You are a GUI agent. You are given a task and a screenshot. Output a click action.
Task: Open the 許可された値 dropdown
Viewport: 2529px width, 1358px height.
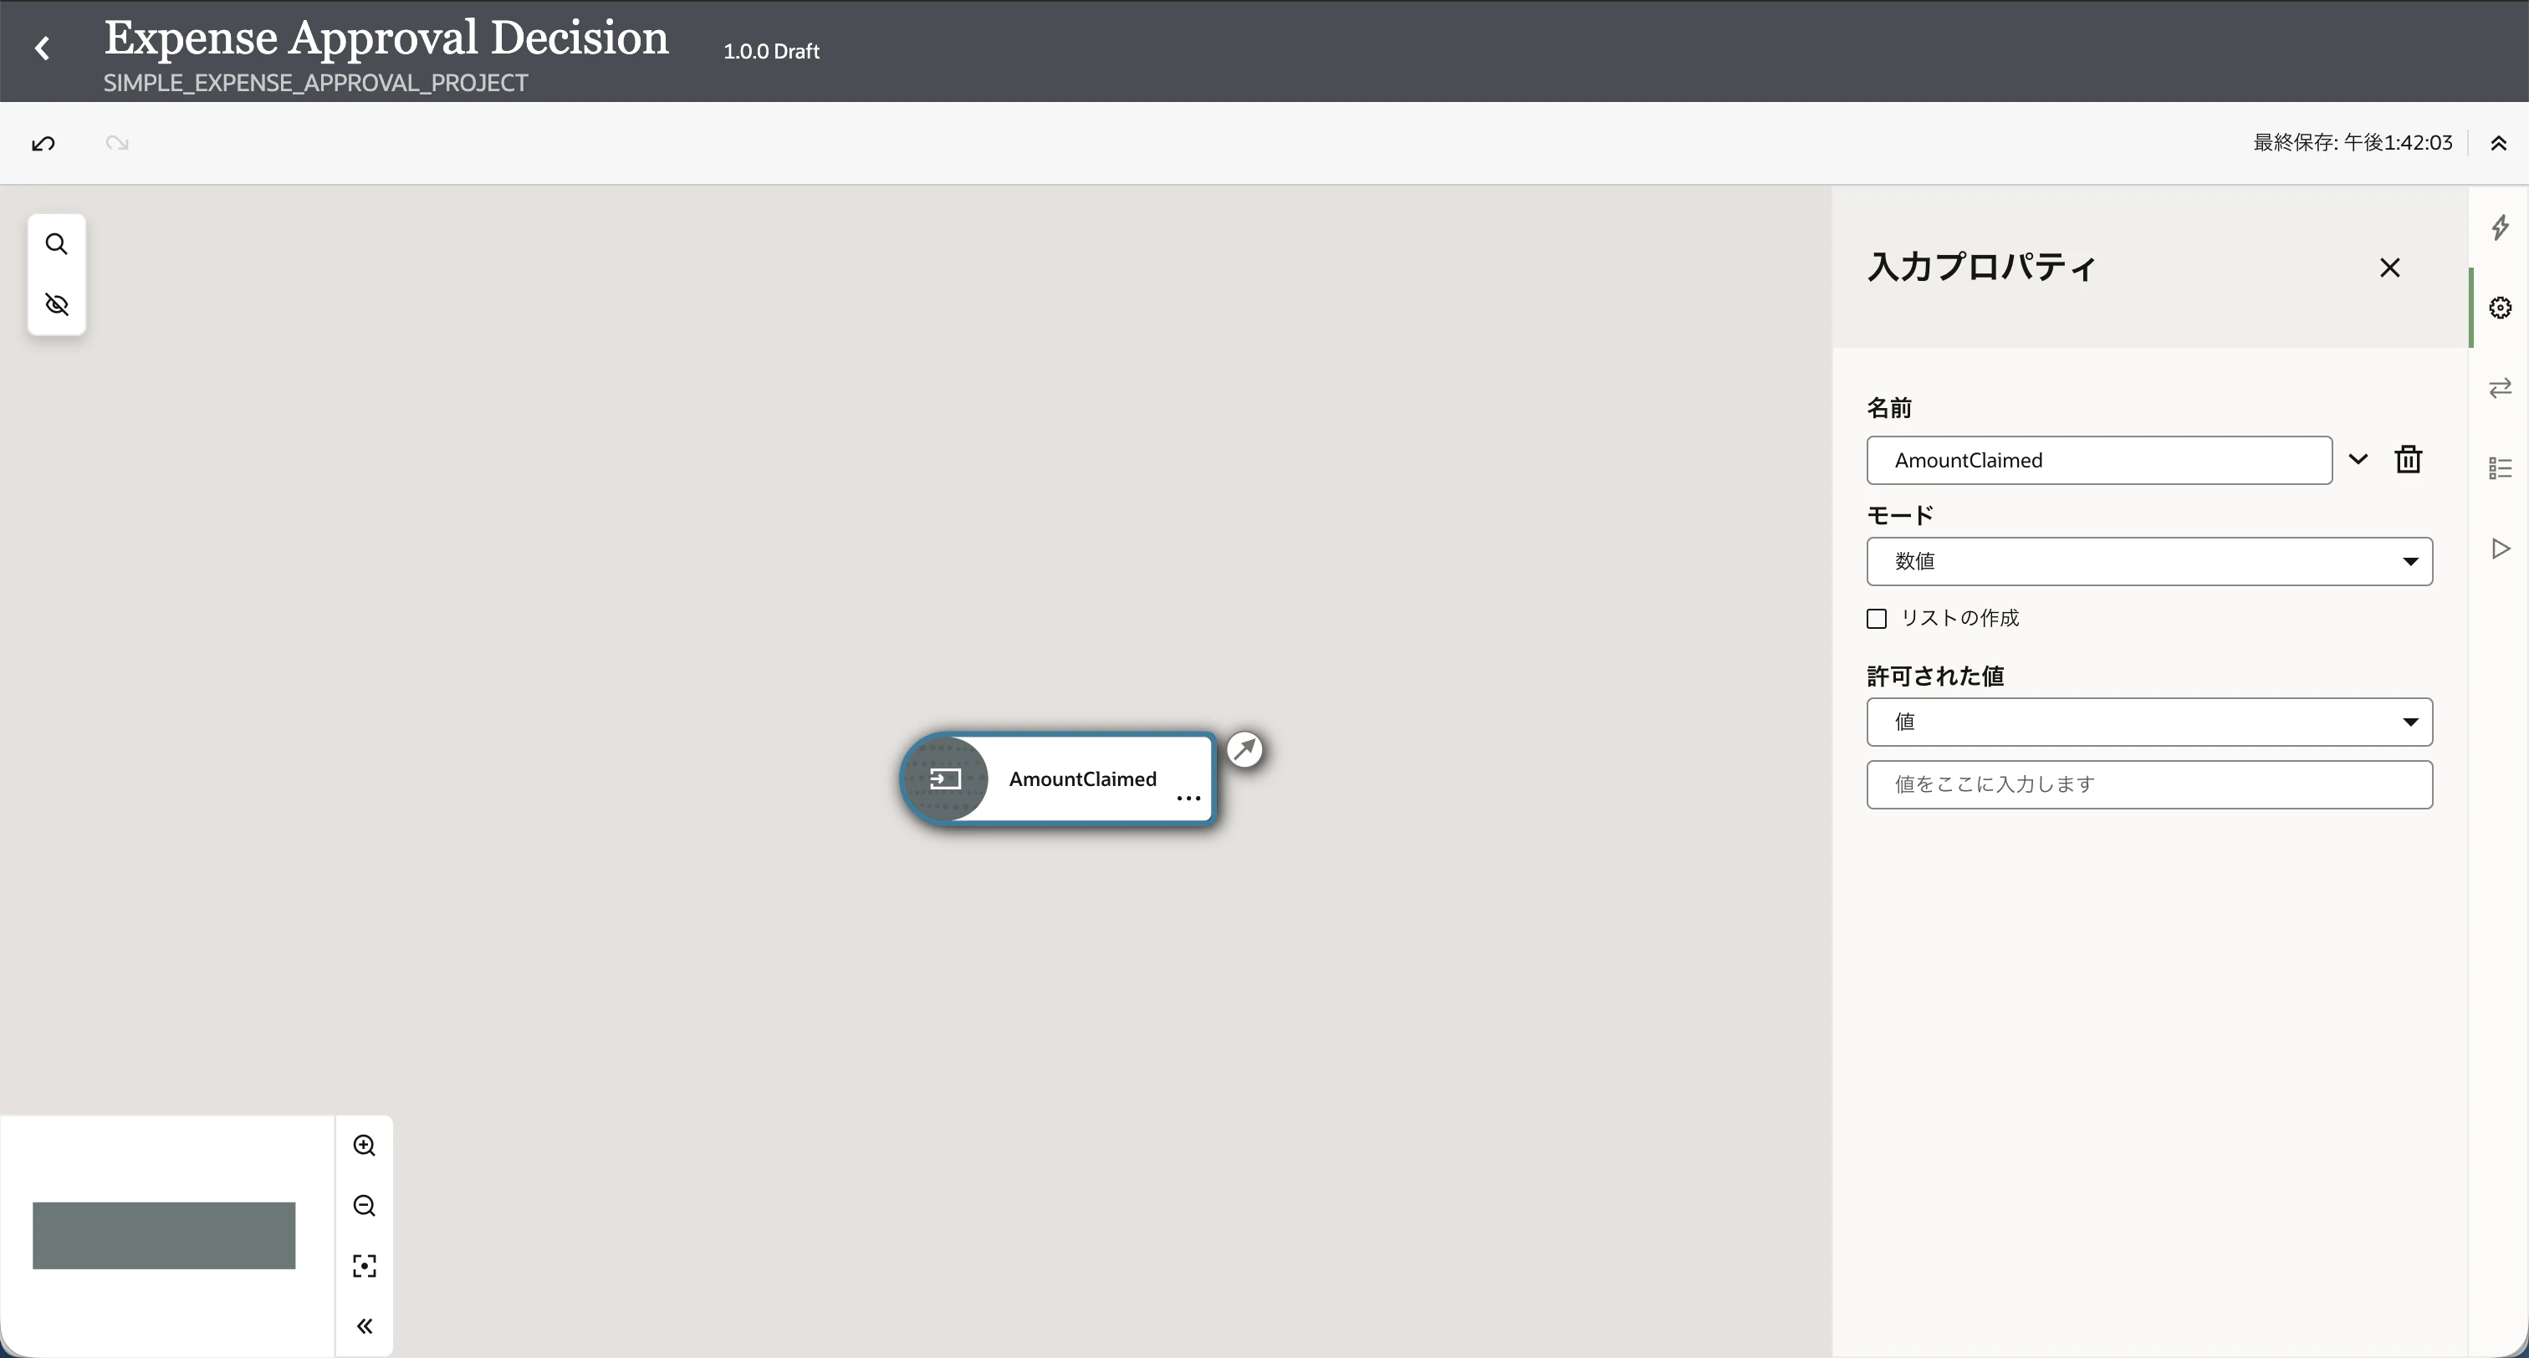2149,722
